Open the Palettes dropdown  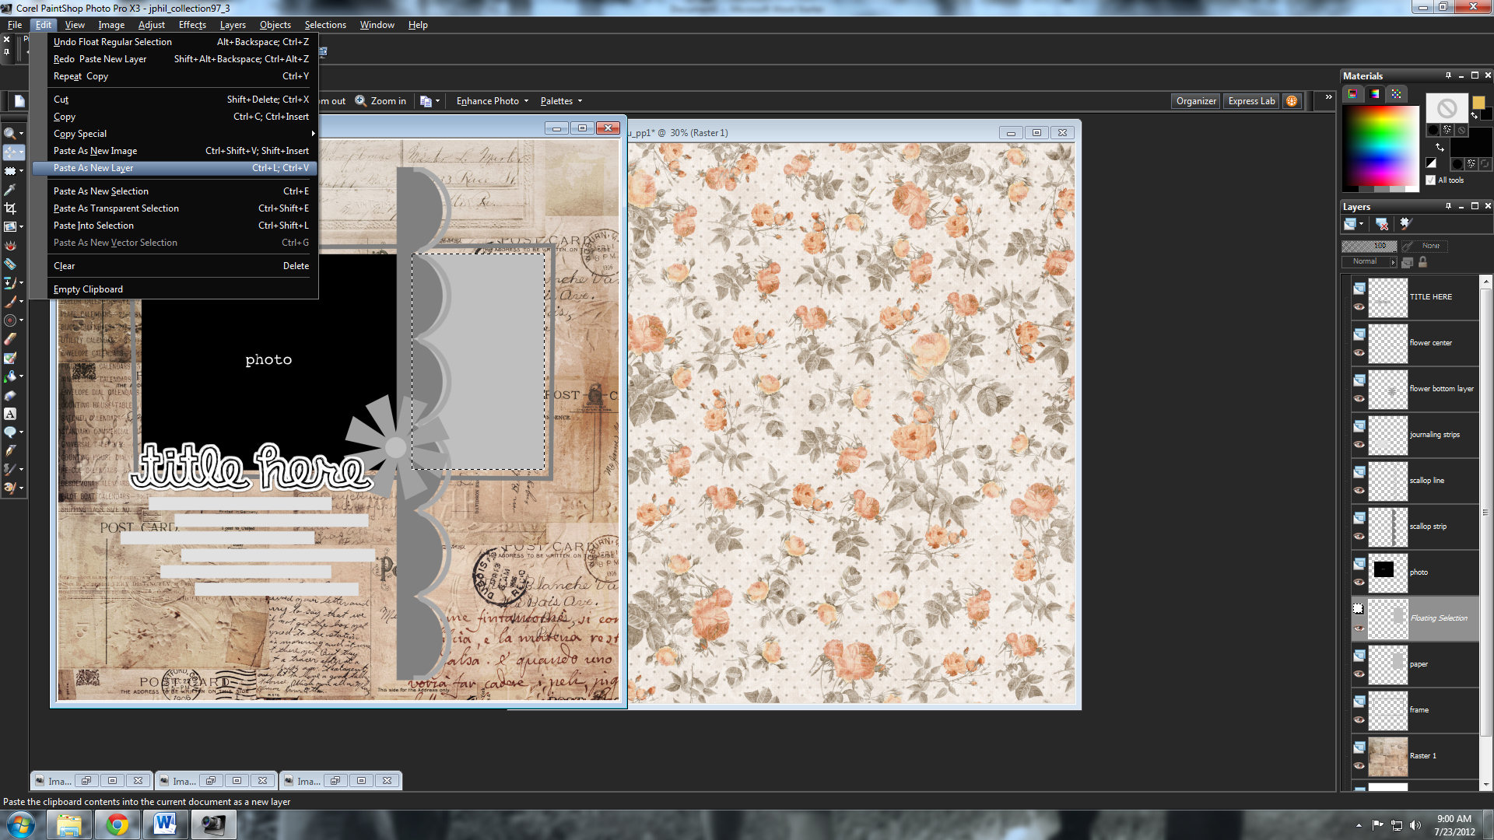(560, 100)
